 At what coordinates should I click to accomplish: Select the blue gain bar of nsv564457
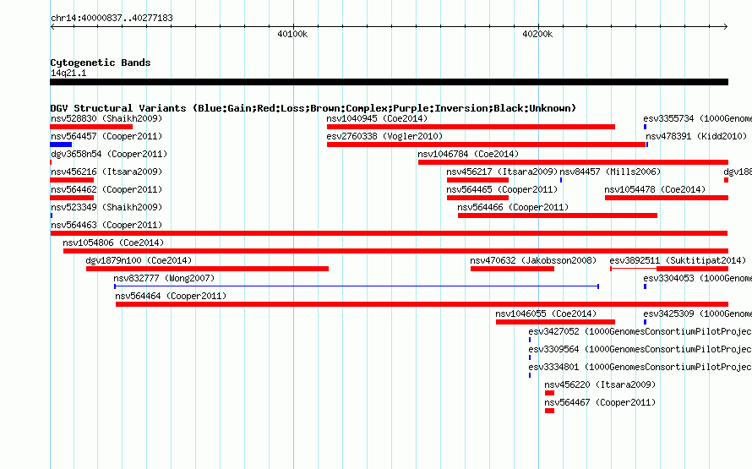point(61,145)
